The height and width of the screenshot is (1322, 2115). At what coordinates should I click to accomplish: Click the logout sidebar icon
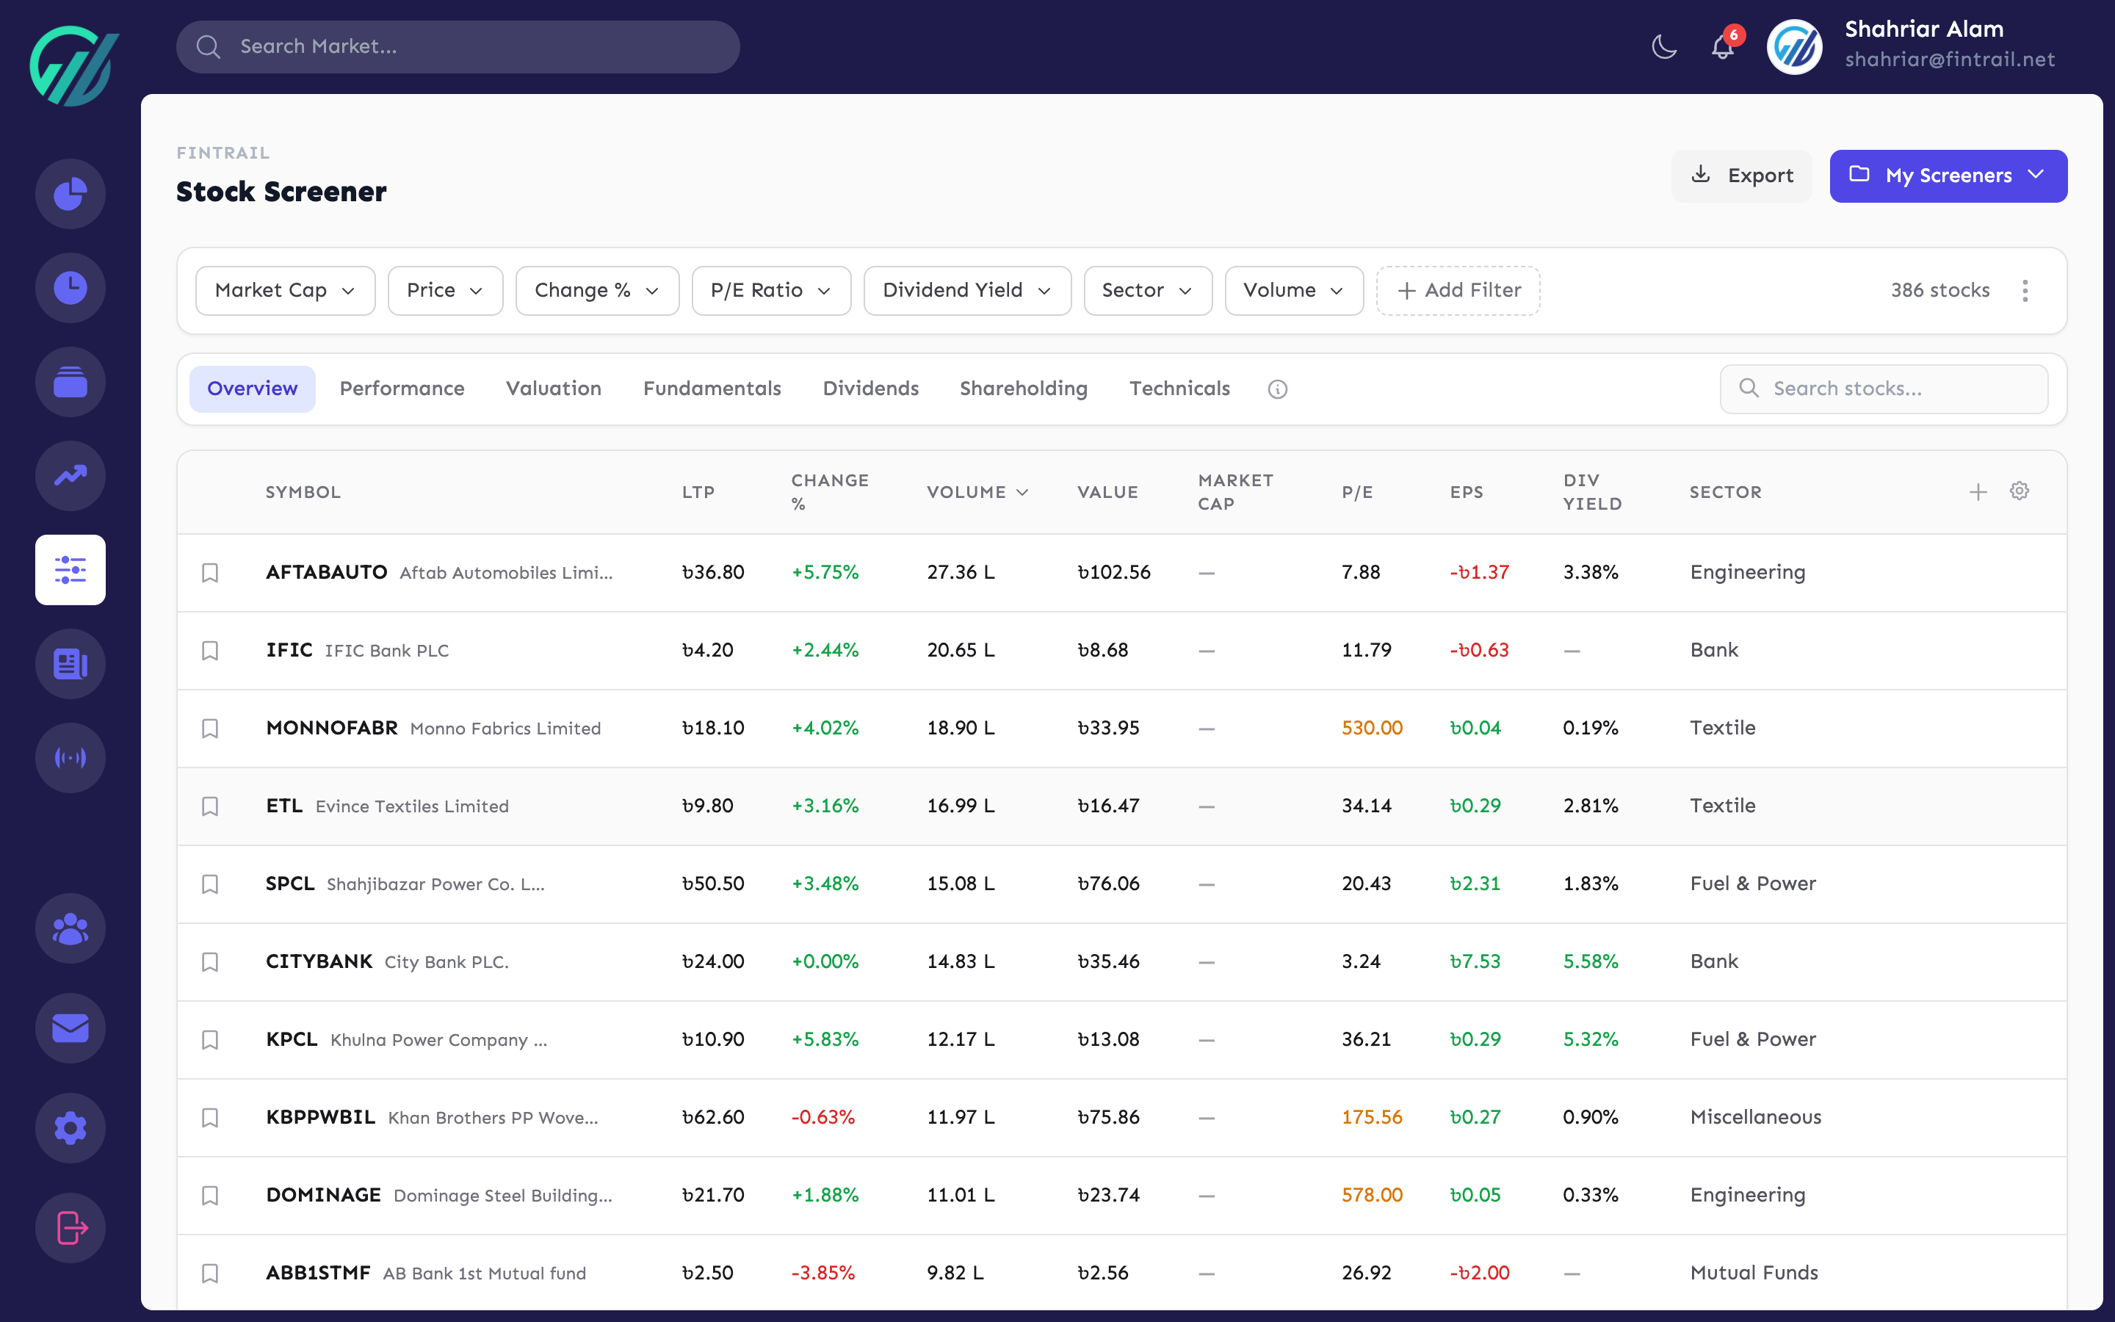click(70, 1227)
